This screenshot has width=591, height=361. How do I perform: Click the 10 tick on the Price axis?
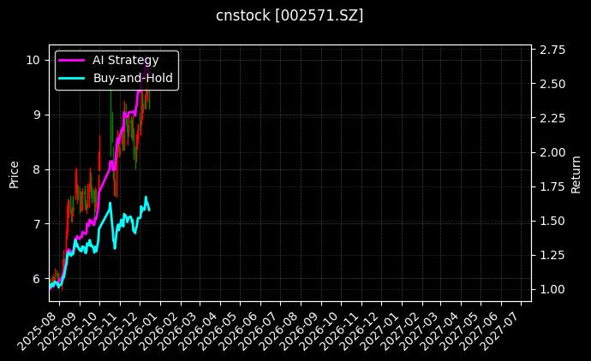click(33, 60)
